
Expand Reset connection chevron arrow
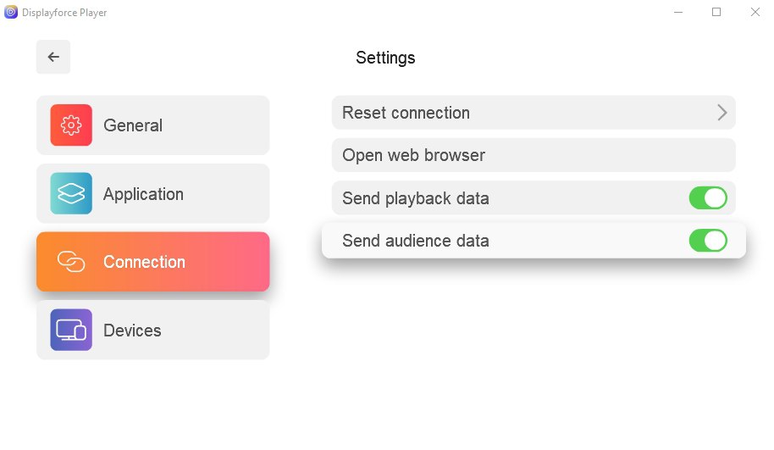point(721,113)
